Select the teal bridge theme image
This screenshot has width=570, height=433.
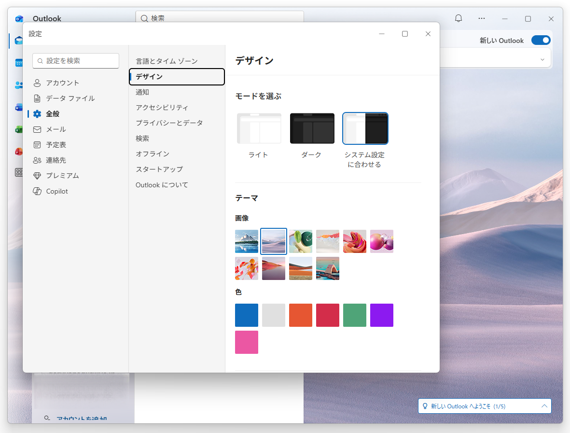[328, 268]
